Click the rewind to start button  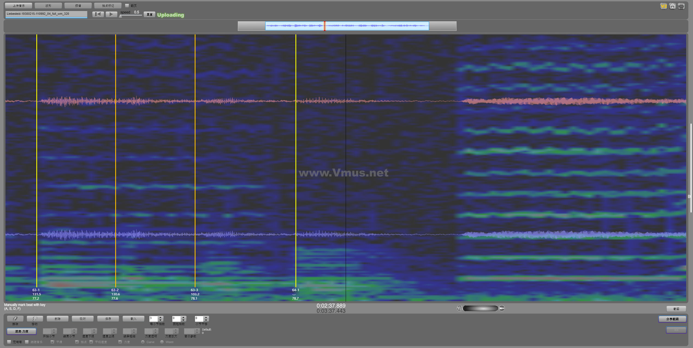point(98,14)
